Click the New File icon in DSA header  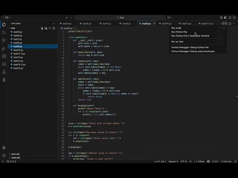point(42,28)
